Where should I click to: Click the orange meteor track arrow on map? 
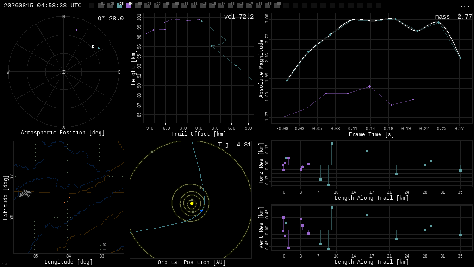68,199
